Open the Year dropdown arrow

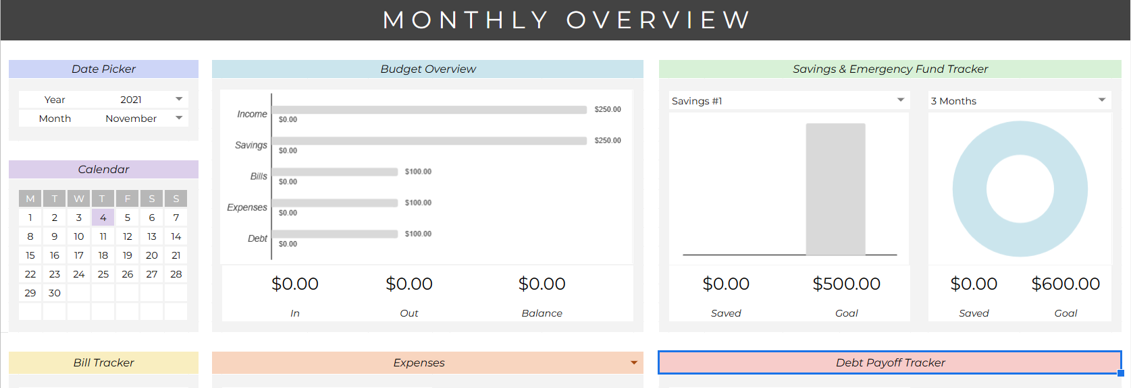click(179, 99)
